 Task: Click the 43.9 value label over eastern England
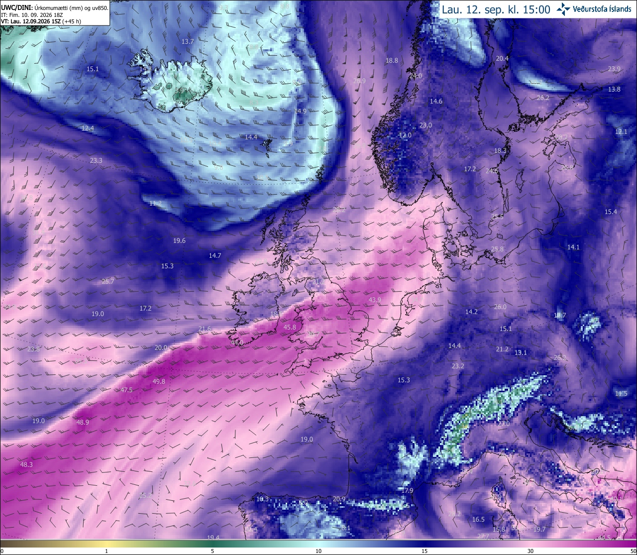(x=375, y=300)
